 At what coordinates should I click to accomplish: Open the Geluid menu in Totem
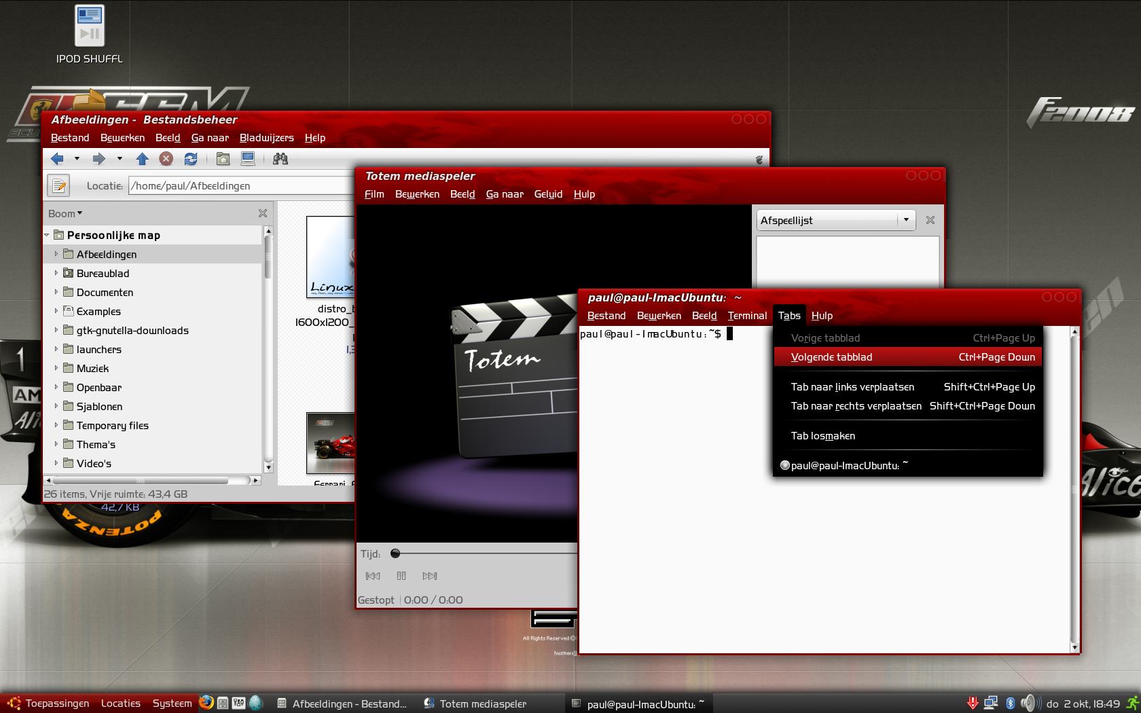tap(548, 194)
